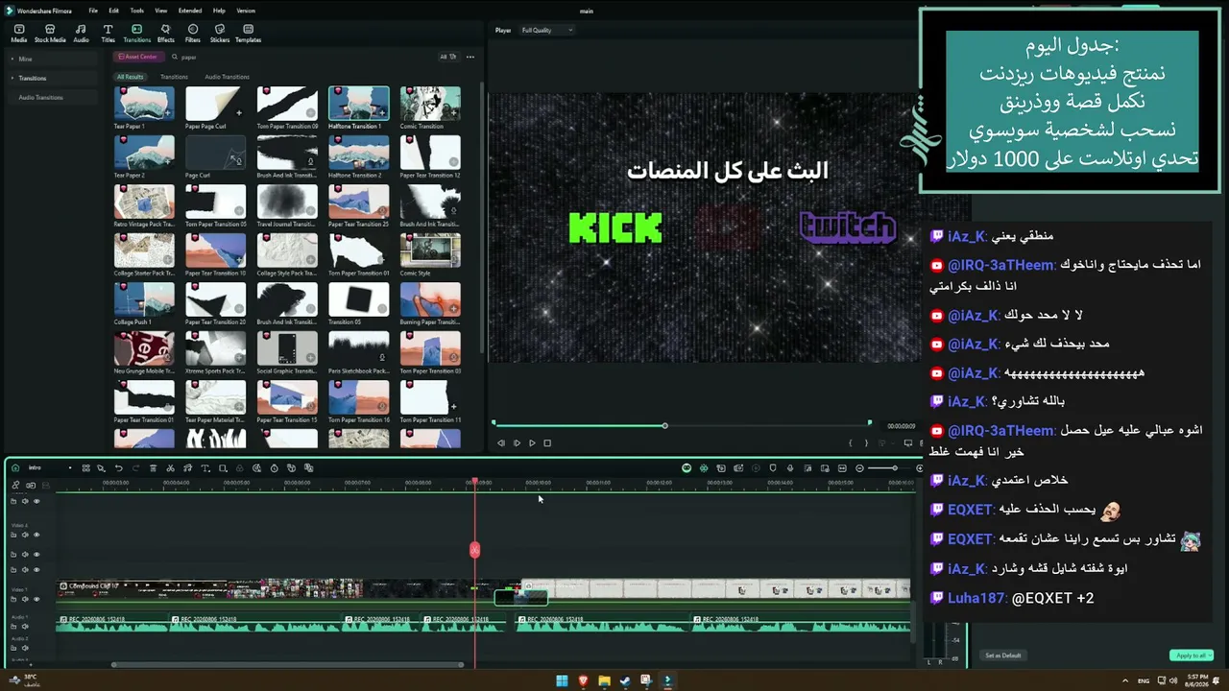The height and width of the screenshot is (691, 1229).
Task: Click the timeline horizontal scrollbar
Action: tap(288, 664)
